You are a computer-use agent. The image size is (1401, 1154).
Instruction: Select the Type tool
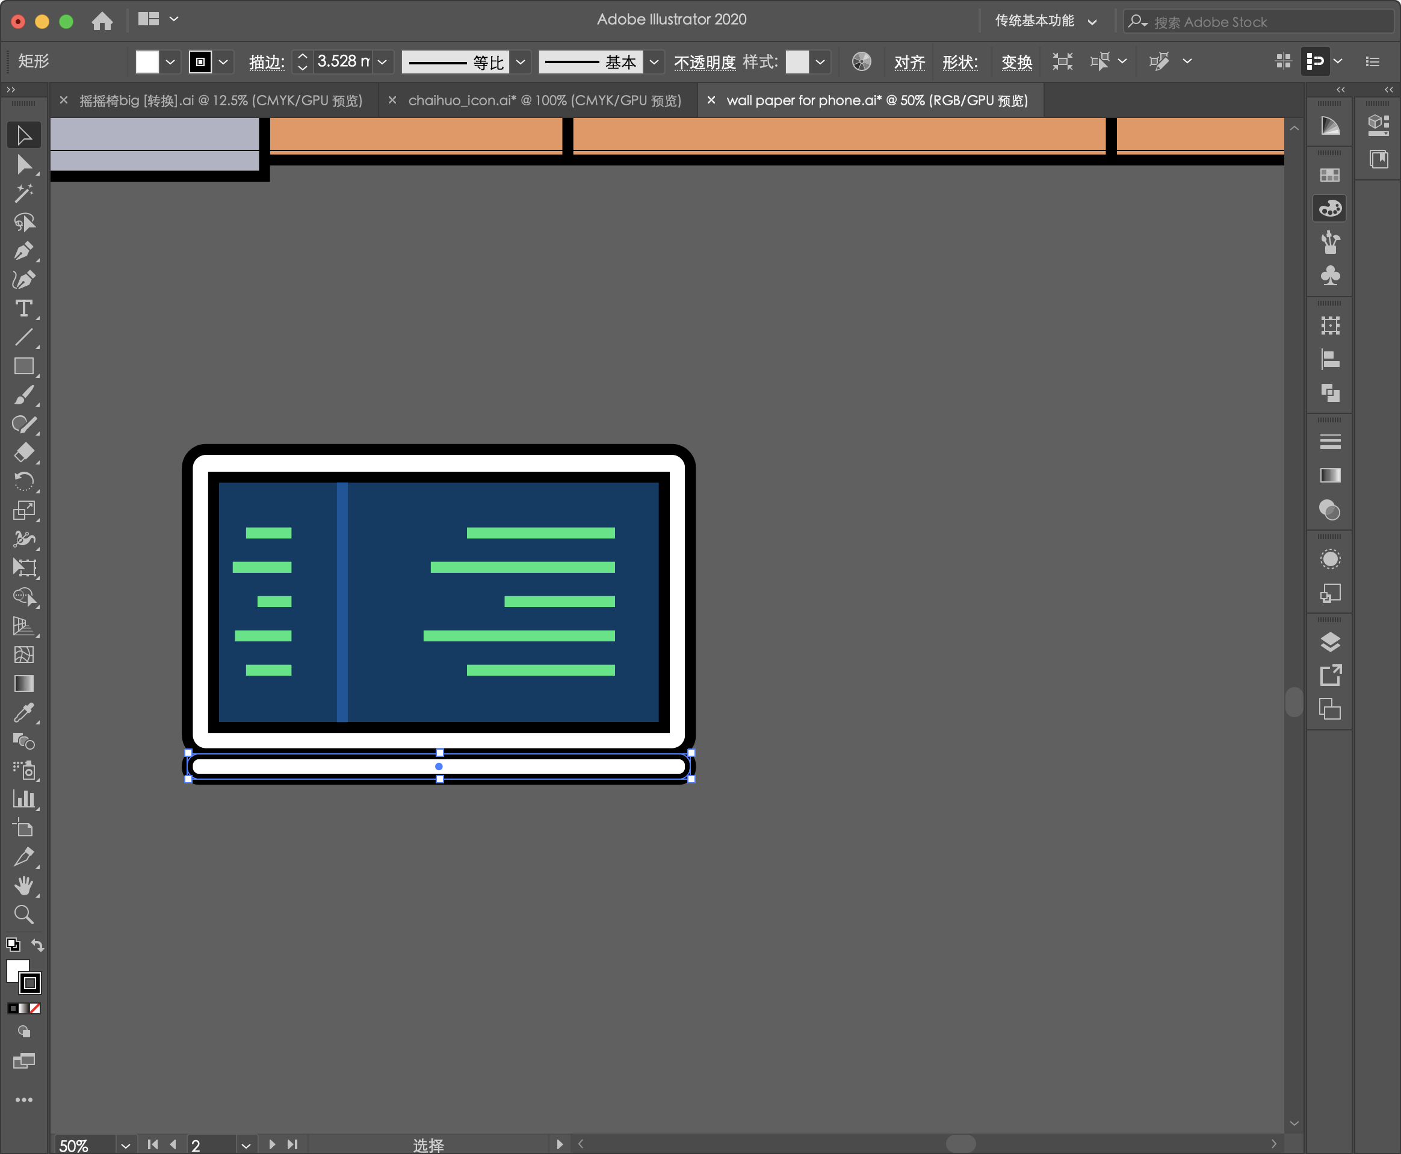click(x=24, y=309)
